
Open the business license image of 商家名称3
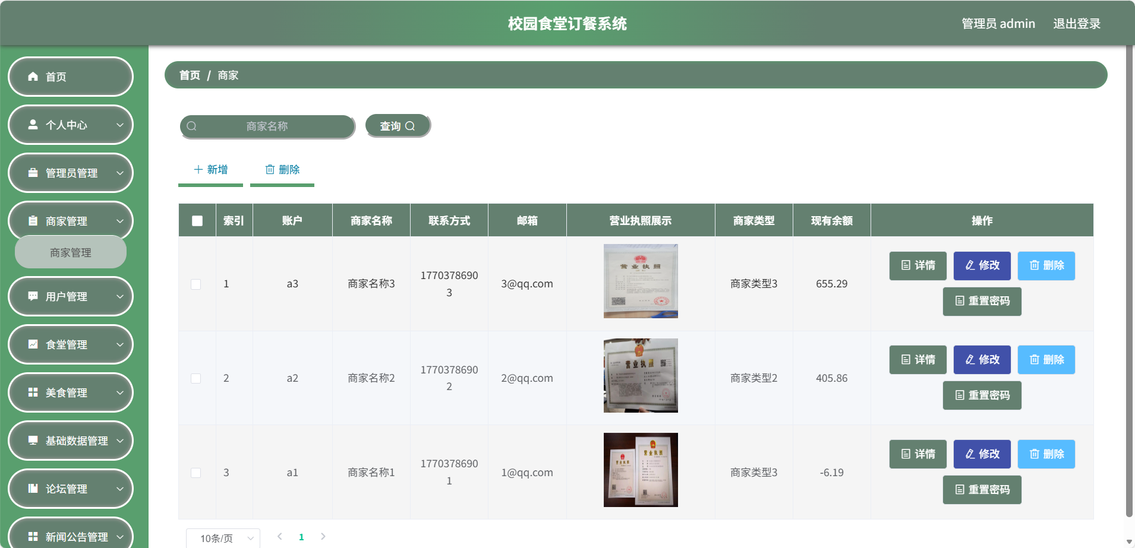[x=641, y=281]
